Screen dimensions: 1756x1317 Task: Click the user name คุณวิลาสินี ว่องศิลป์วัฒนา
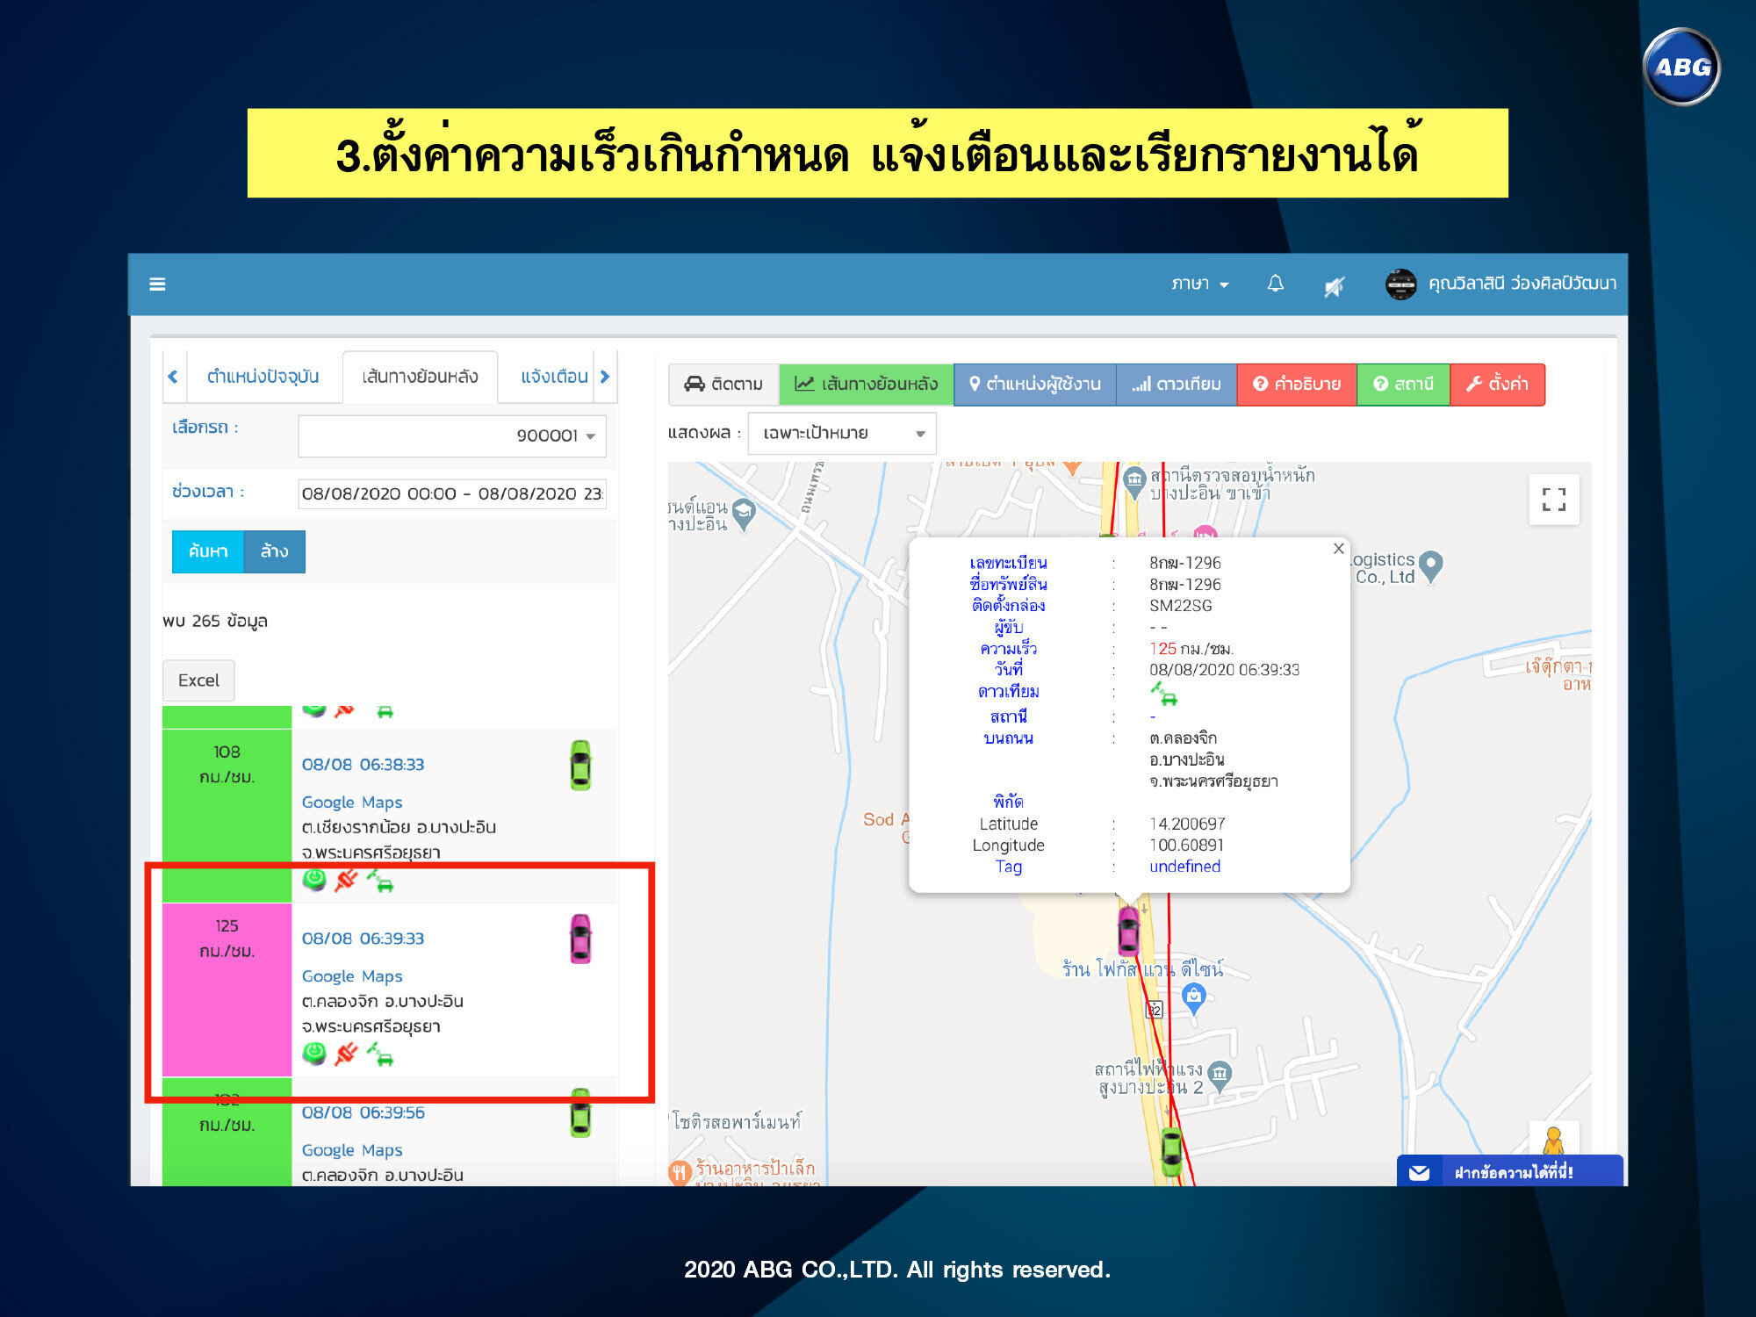(x=1522, y=284)
